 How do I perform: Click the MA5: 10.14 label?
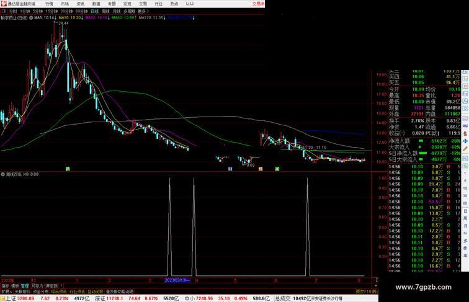click(44, 18)
